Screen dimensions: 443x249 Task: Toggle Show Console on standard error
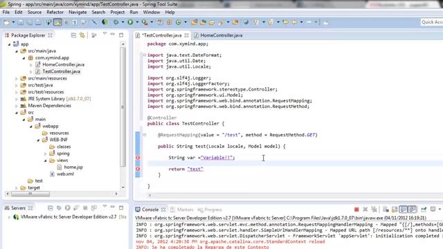click(x=412, y=210)
